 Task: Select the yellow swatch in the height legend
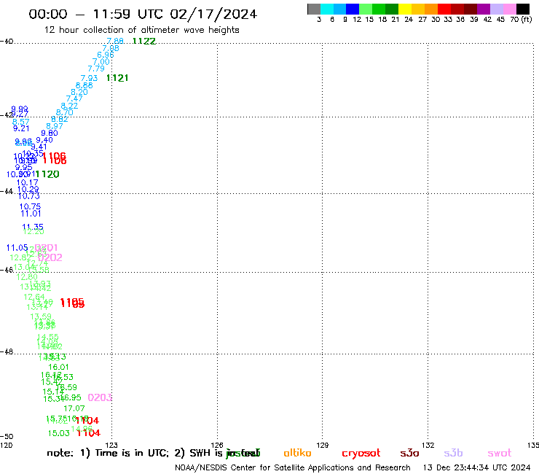point(405,9)
